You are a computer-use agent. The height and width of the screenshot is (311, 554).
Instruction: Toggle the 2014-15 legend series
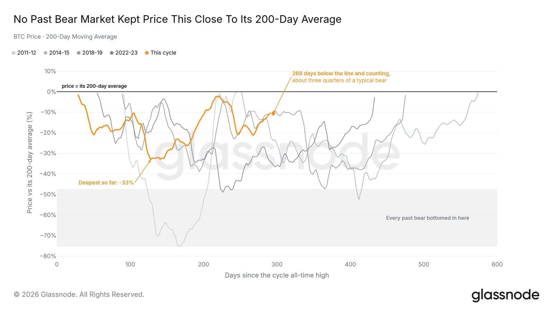(56, 53)
